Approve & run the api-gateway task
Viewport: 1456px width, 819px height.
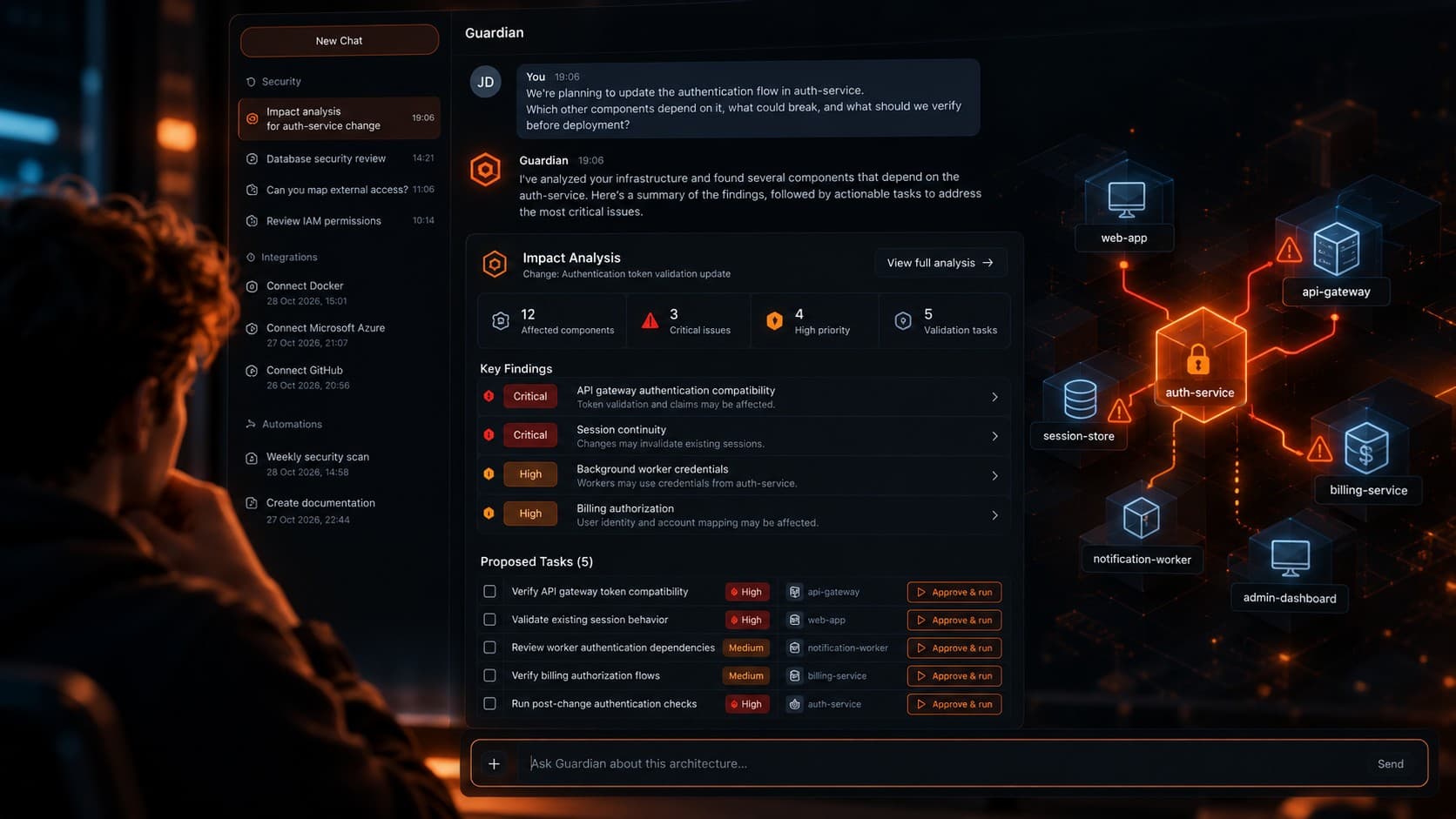(x=954, y=592)
